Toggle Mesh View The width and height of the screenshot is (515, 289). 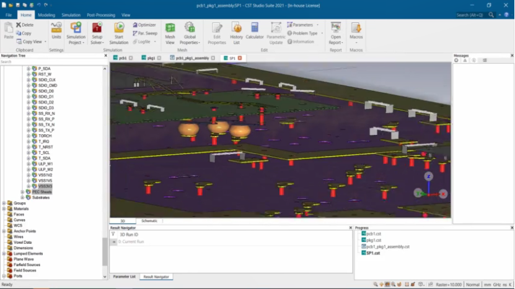tap(170, 33)
